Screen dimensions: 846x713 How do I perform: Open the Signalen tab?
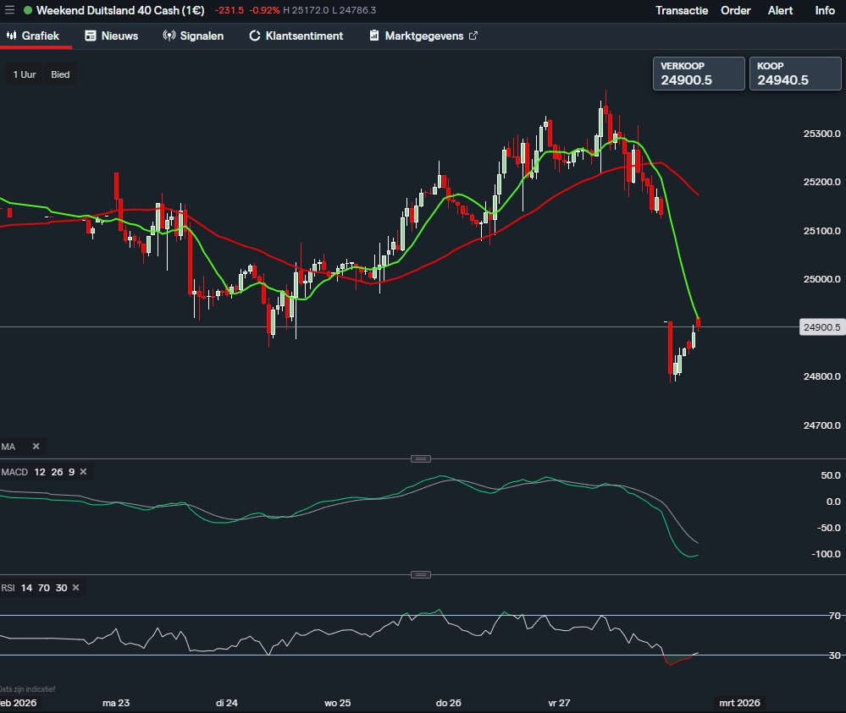193,36
